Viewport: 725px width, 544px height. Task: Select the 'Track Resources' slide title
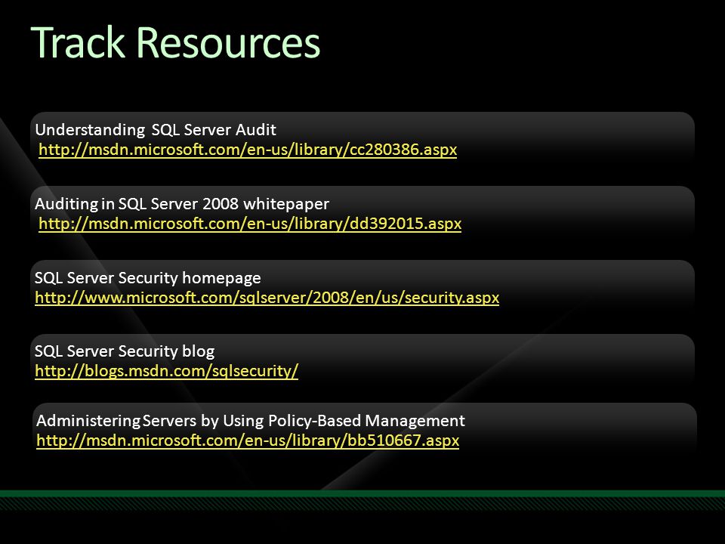tap(176, 42)
